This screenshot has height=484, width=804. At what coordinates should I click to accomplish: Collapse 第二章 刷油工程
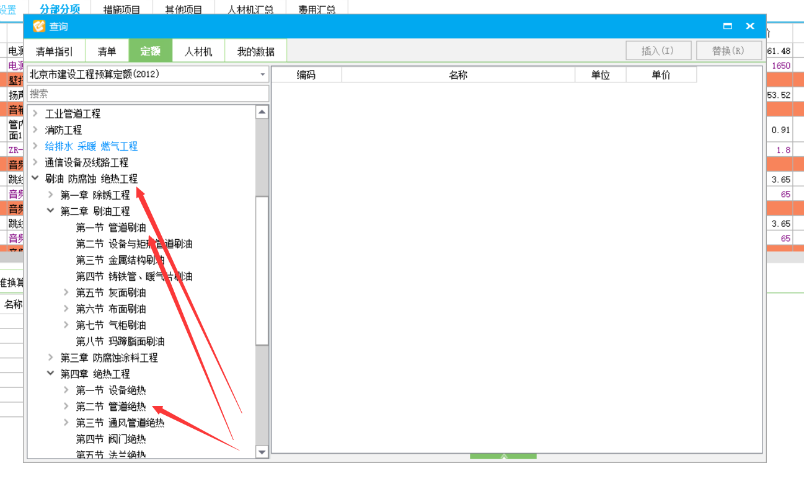coord(51,211)
